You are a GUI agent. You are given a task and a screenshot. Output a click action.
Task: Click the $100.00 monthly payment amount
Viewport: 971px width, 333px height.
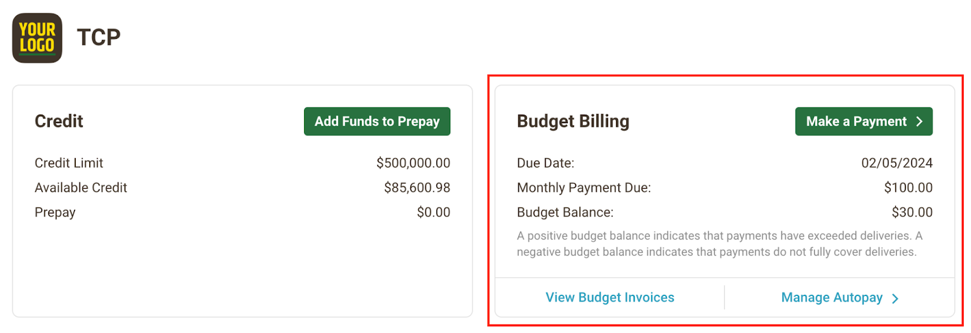click(x=908, y=188)
